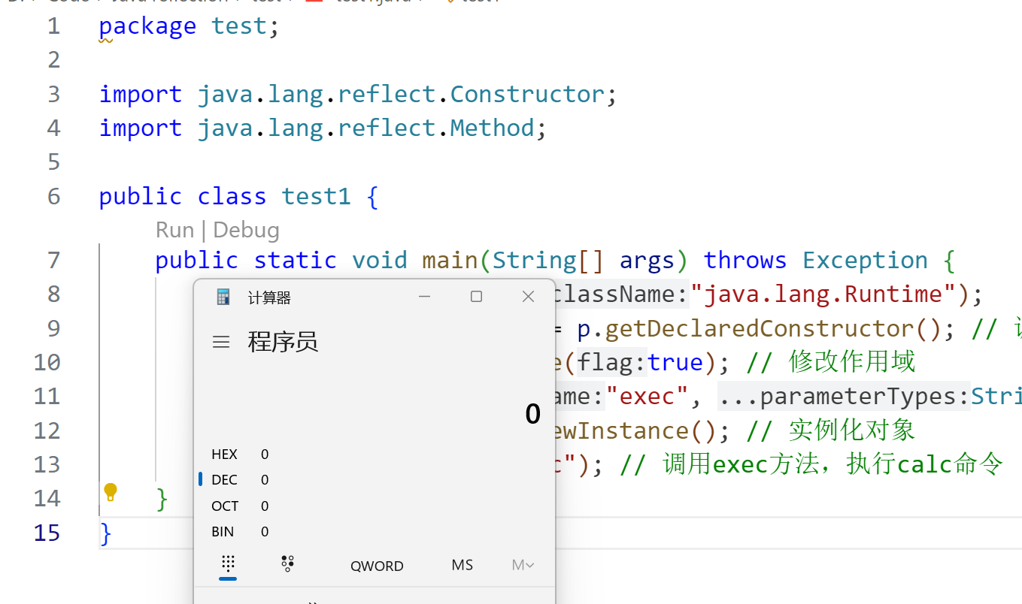Image resolution: width=1022 pixels, height=604 pixels.
Task: Click 'Constructor' in the line 3 import
Action: pos(527,95)
